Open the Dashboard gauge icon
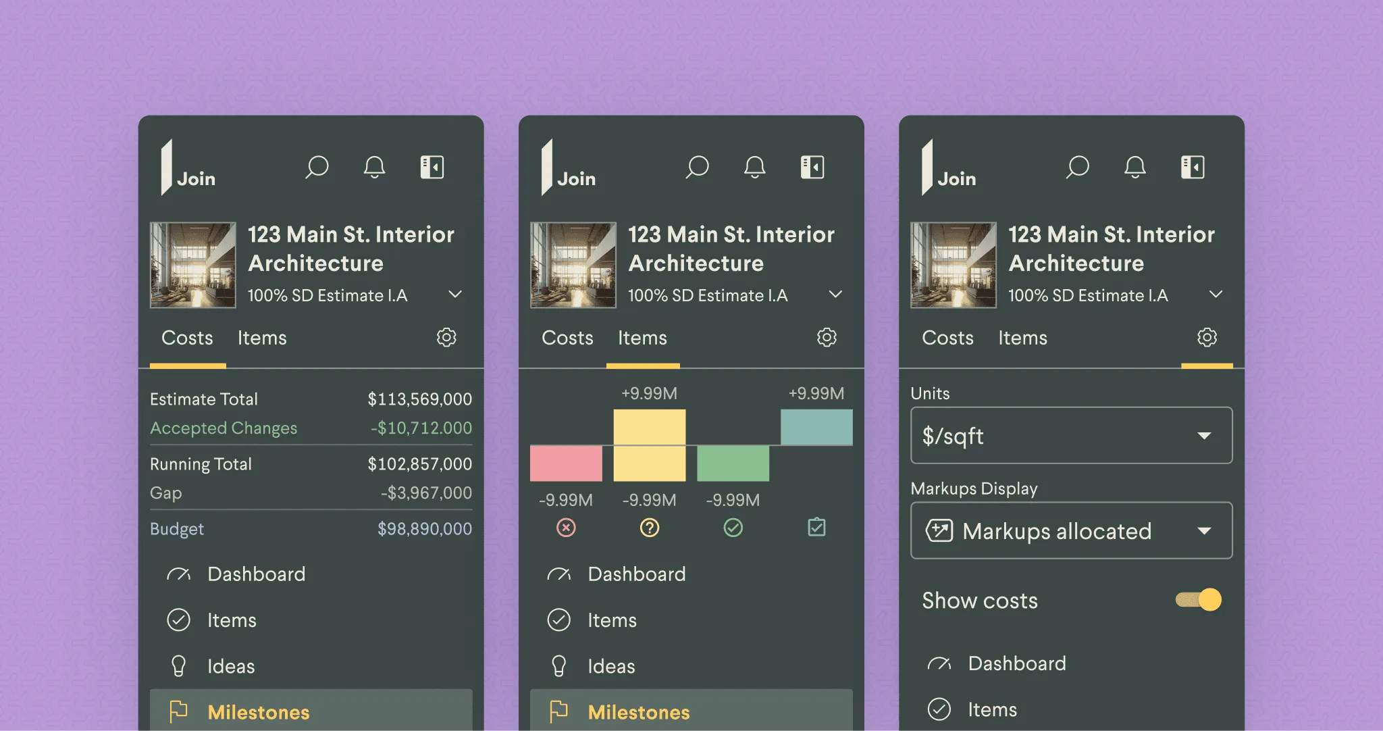Screen dimensions: 1383x731 point(179,574)
